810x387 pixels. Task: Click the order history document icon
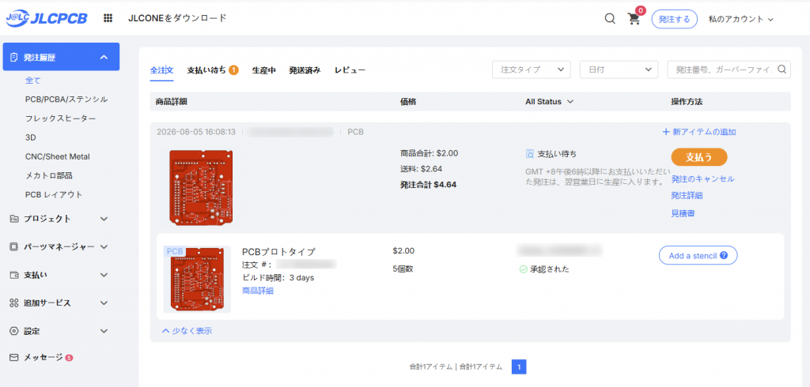coord(14,57)
